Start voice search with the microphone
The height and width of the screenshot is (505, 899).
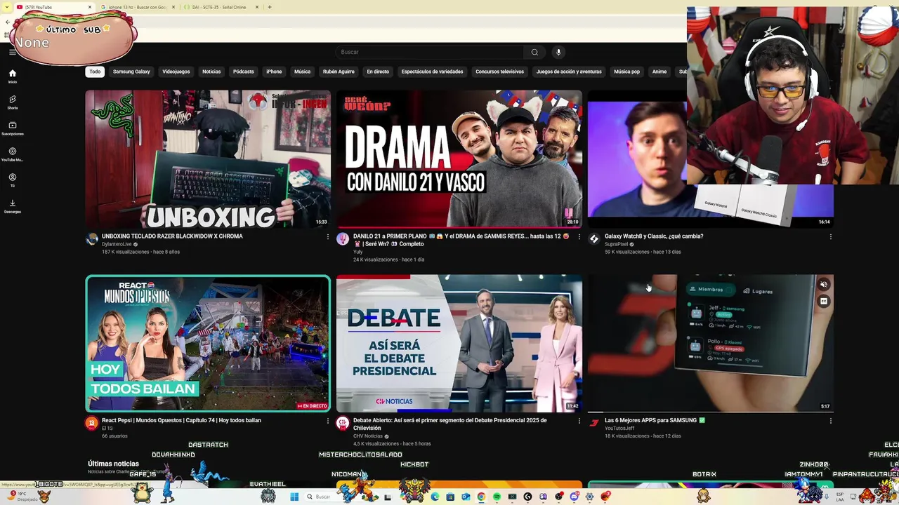(558, 52)
